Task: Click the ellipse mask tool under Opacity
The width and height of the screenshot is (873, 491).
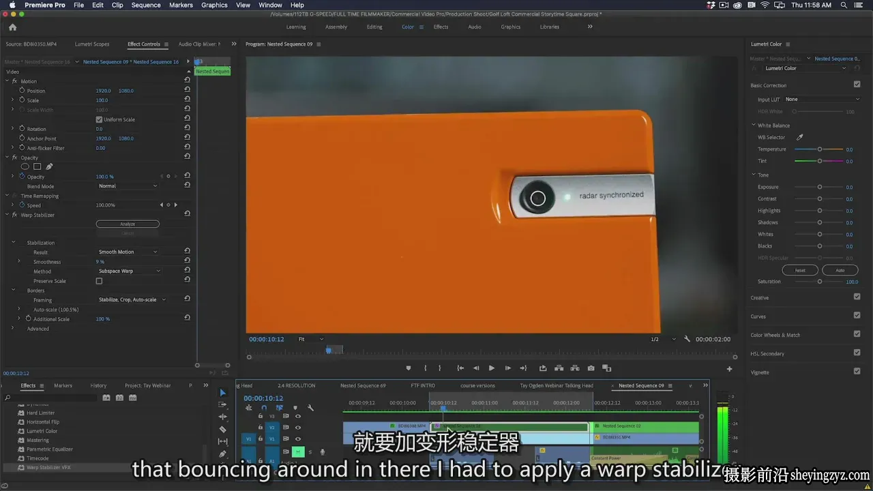Action: click(25, 166)
